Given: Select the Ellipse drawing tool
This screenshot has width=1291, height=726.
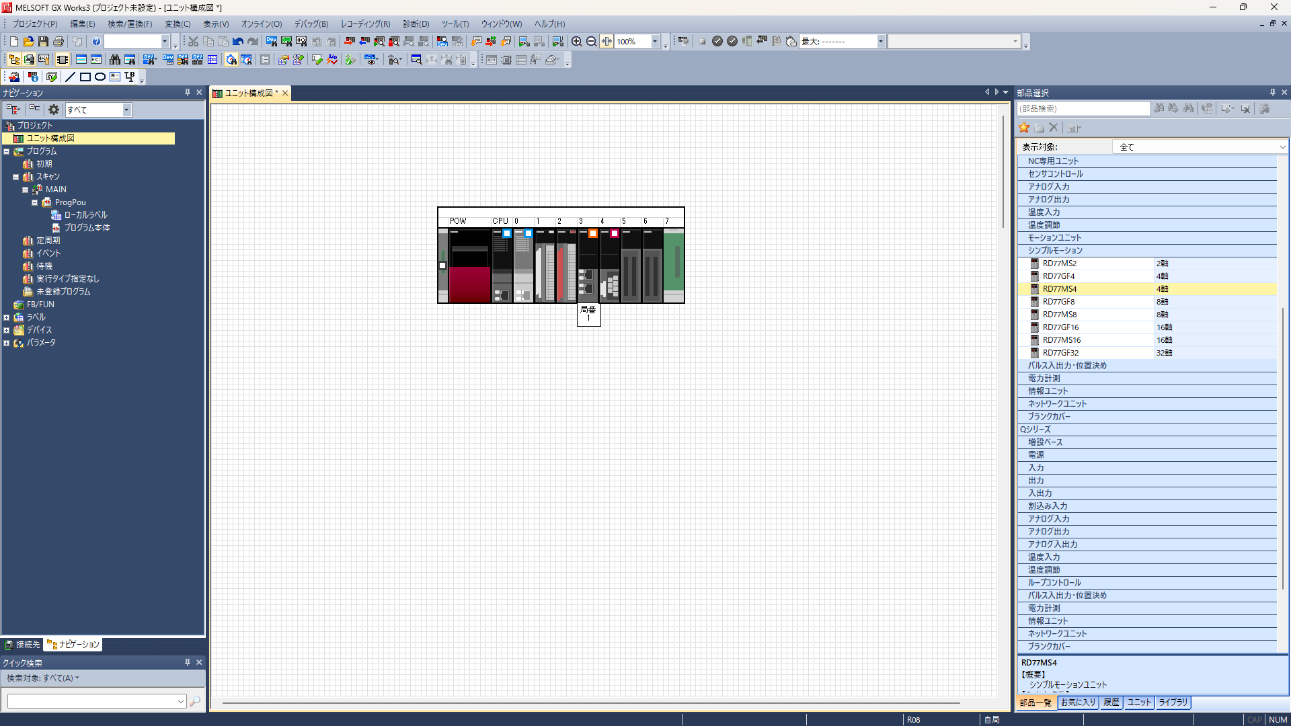Looking at the screenshot, I should pyautogui.click(x=100, y=77).
